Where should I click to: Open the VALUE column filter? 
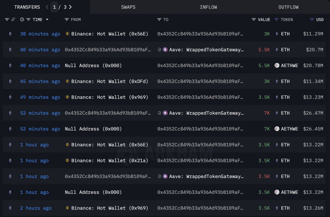pos(254,20)
